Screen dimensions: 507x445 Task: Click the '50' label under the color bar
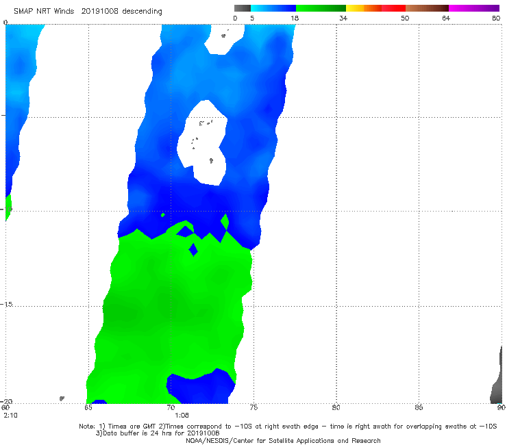tap(405, 18)
